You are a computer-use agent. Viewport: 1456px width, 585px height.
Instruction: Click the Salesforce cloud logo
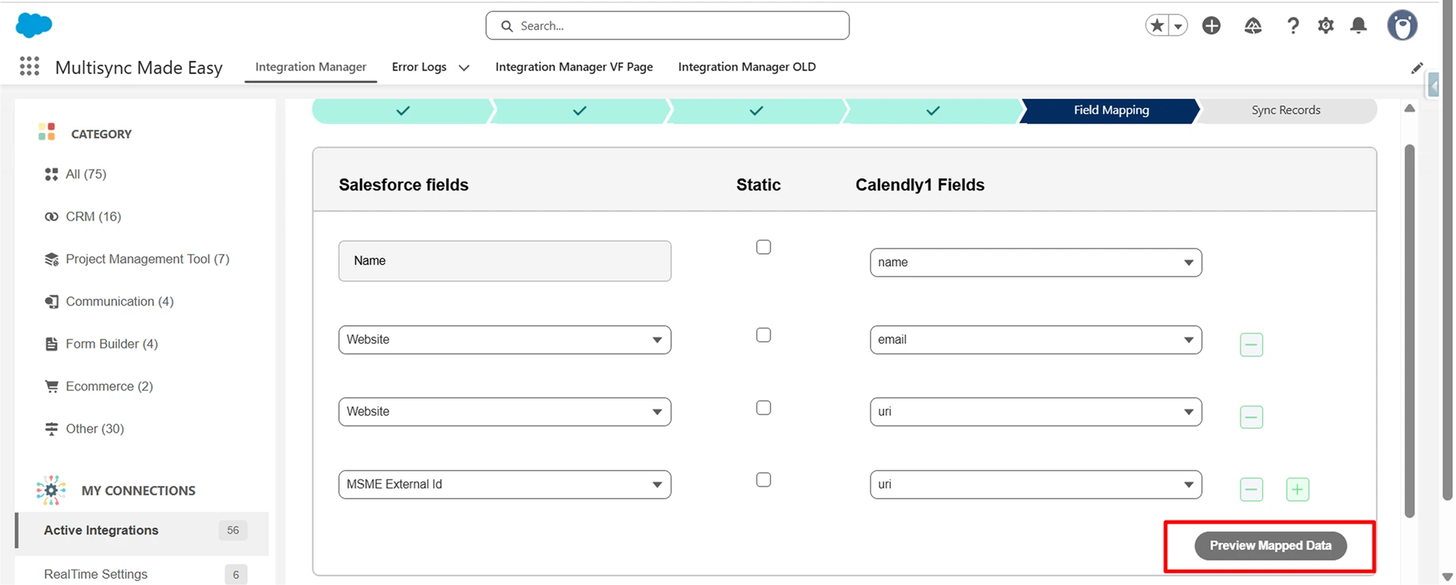34,25
